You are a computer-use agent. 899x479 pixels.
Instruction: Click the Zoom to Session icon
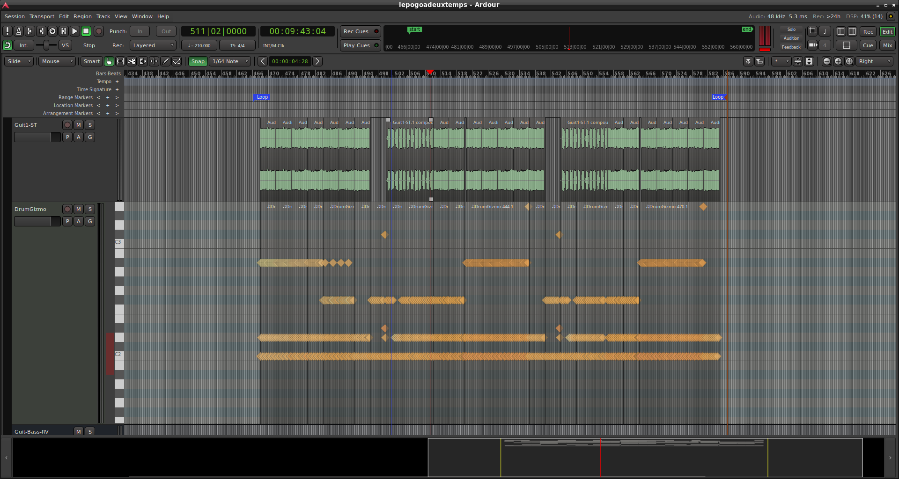point(849,61)
